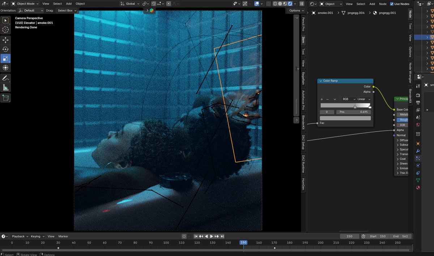Toggle the Use Nodes checkbox
Screen dimensions: 434x256
392,4
